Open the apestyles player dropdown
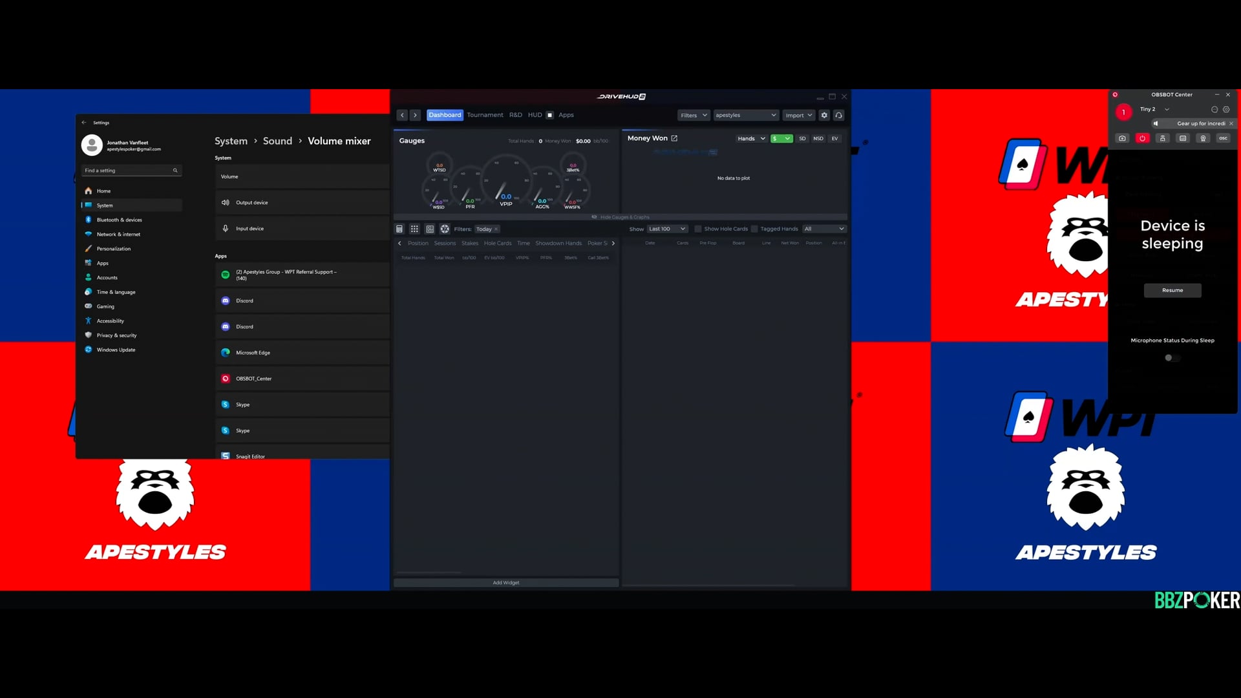The height and width of the screenshot is (698, 1241). (x=745, y=115)
